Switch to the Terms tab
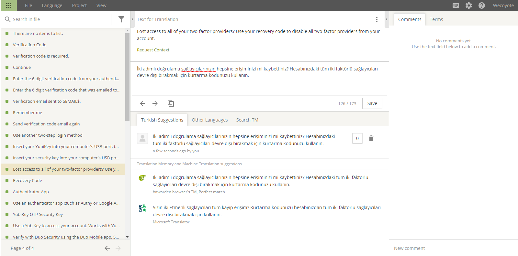The image size is (518, 256). (436, 19)
